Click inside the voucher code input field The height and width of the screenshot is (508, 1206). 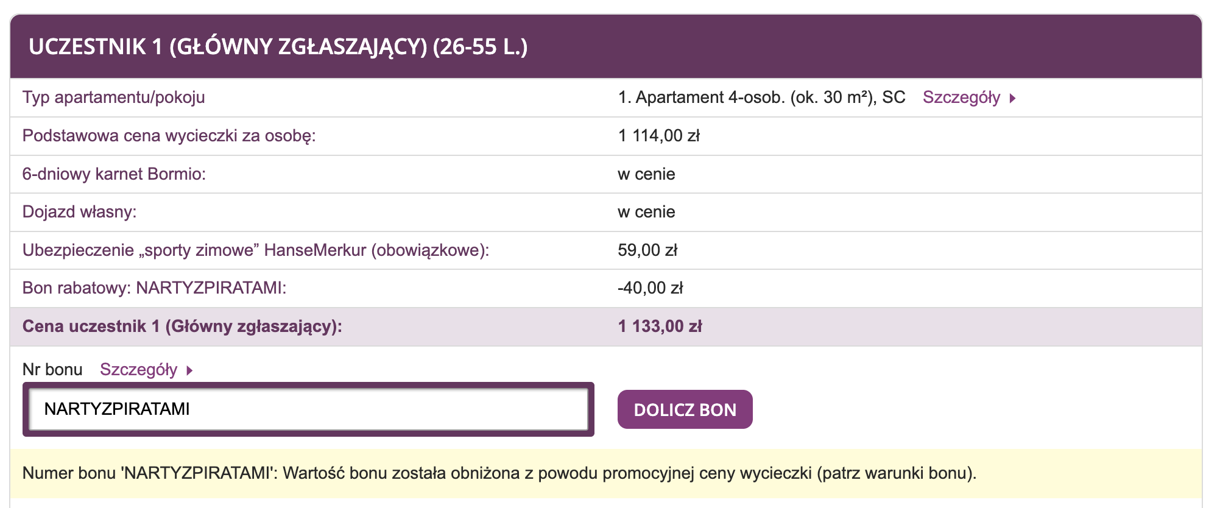[305, 409]
